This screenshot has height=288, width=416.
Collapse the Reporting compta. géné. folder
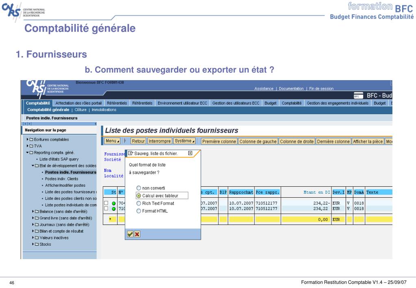pos(27,153)
